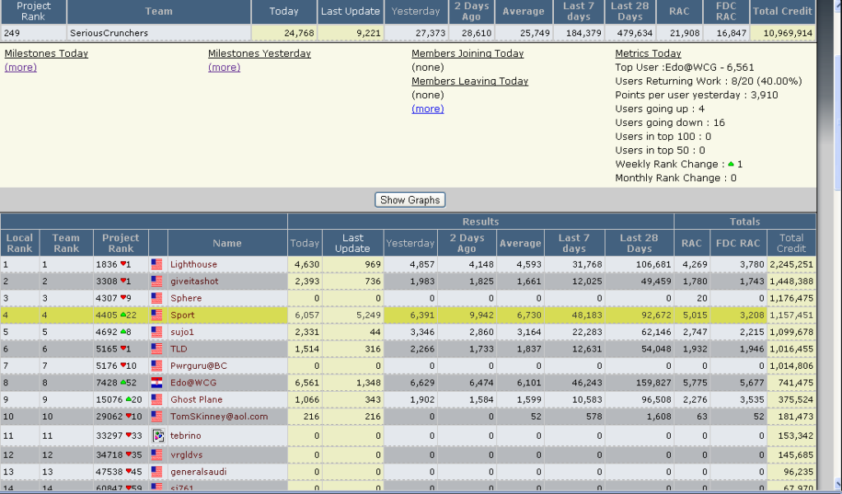Click the flag icon beside Lighthouse
This screenshot has width=842, height=494.
(x=156, y=264)
